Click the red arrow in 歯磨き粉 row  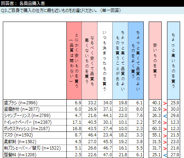tap(165, 110)
